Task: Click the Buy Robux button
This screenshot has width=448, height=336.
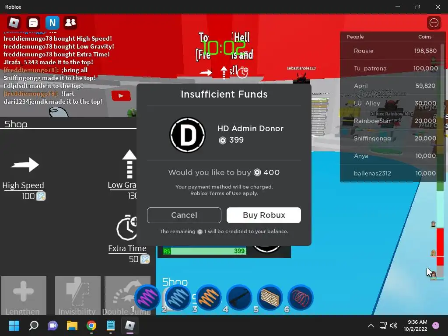Action: 264,215
